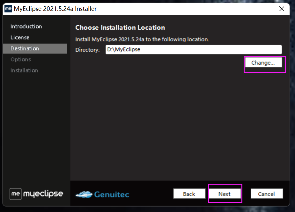The width and height of the screenshot is (295, 212).
Task: Select the Options step in sidebar
Action: coord(21,59)
